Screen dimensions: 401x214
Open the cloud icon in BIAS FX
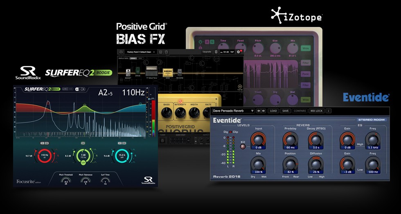[121, 52]
